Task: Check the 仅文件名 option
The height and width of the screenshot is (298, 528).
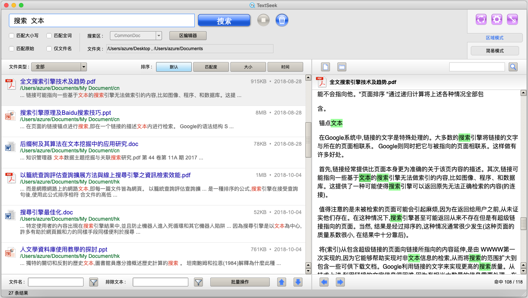Action: coord(49,49)
